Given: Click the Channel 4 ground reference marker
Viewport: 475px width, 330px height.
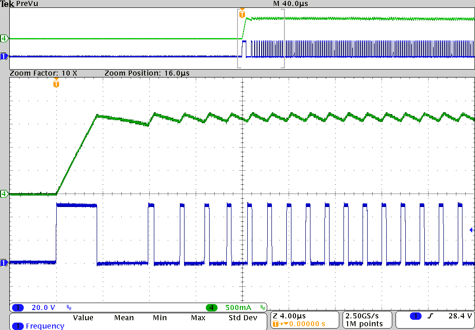Looking at the screenshot, I should click(4, 194).
